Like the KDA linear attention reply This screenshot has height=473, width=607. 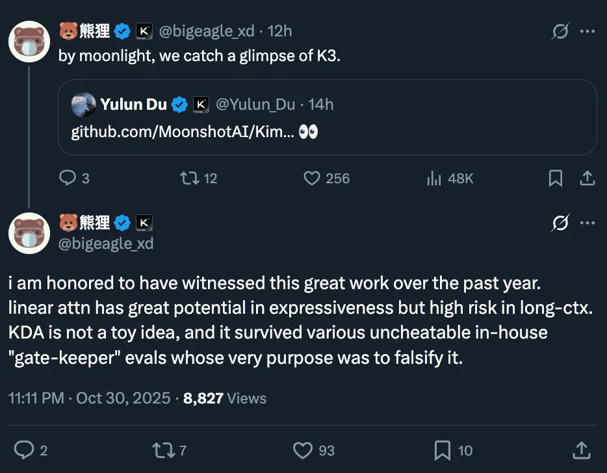303,450
